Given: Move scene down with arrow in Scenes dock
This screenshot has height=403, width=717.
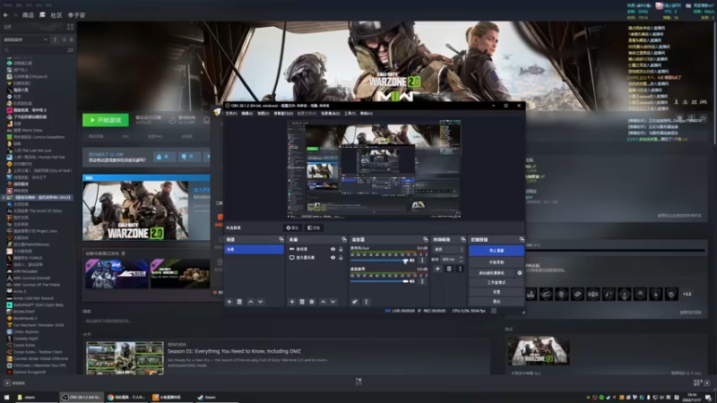Looking at the screenshot, I should pos(260,302).
